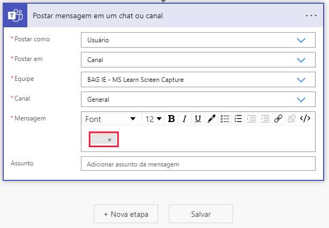329x228 pixels.
Task: Click the Microsoft Teams connector icon
Action: pyautogui.click(x=15, y=16)
